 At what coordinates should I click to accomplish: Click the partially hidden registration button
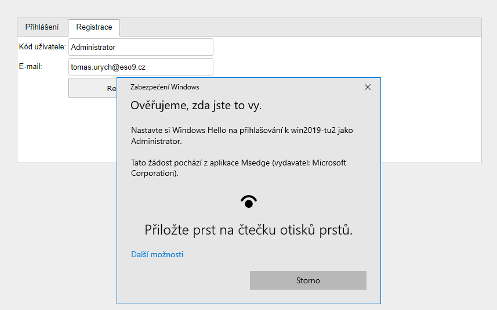tap(93, 88)
